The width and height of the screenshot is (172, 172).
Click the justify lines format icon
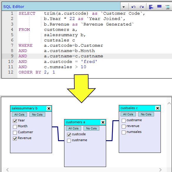click(x=159, y=6)
